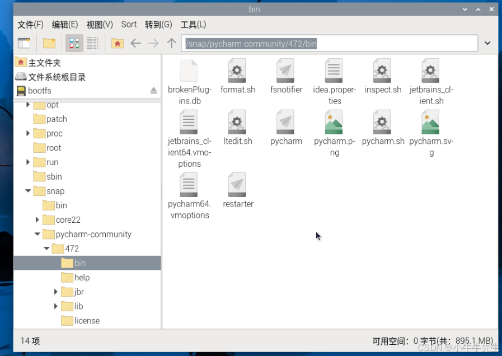Select the pycharm64.vmoptions file

pyautogui.click(x=190, y=196)
